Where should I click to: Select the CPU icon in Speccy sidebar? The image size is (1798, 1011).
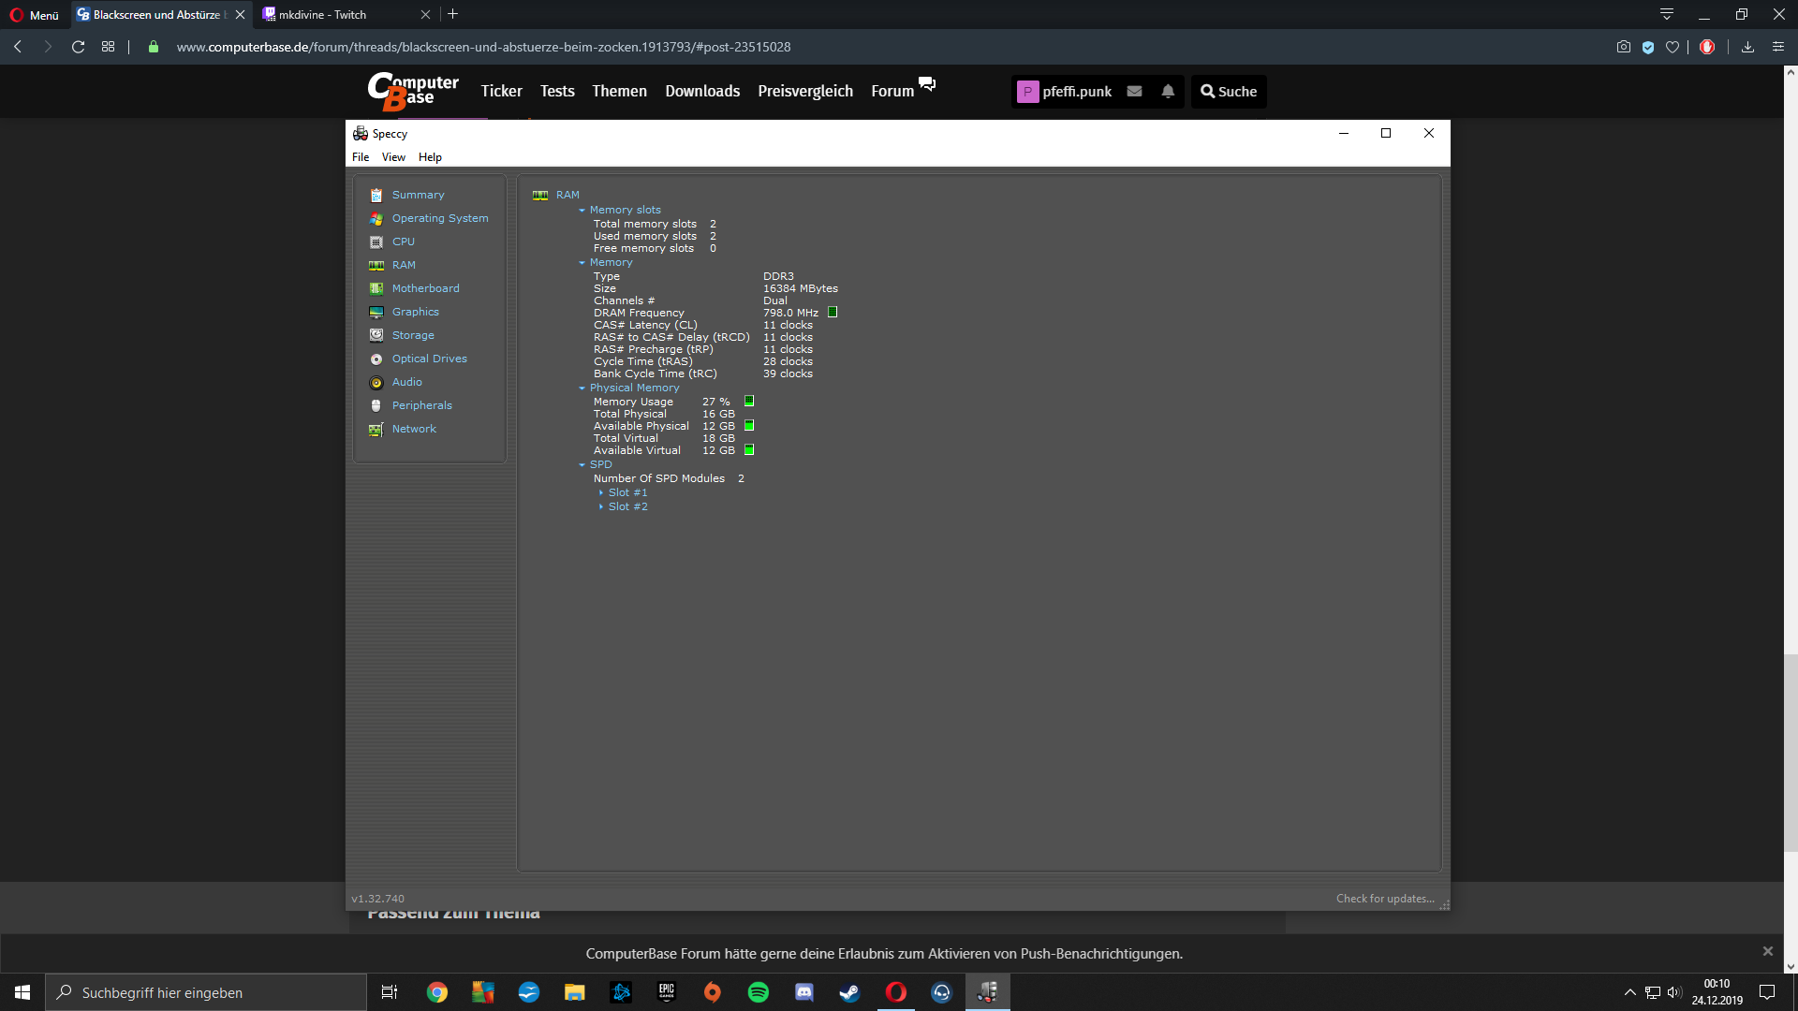376,242
